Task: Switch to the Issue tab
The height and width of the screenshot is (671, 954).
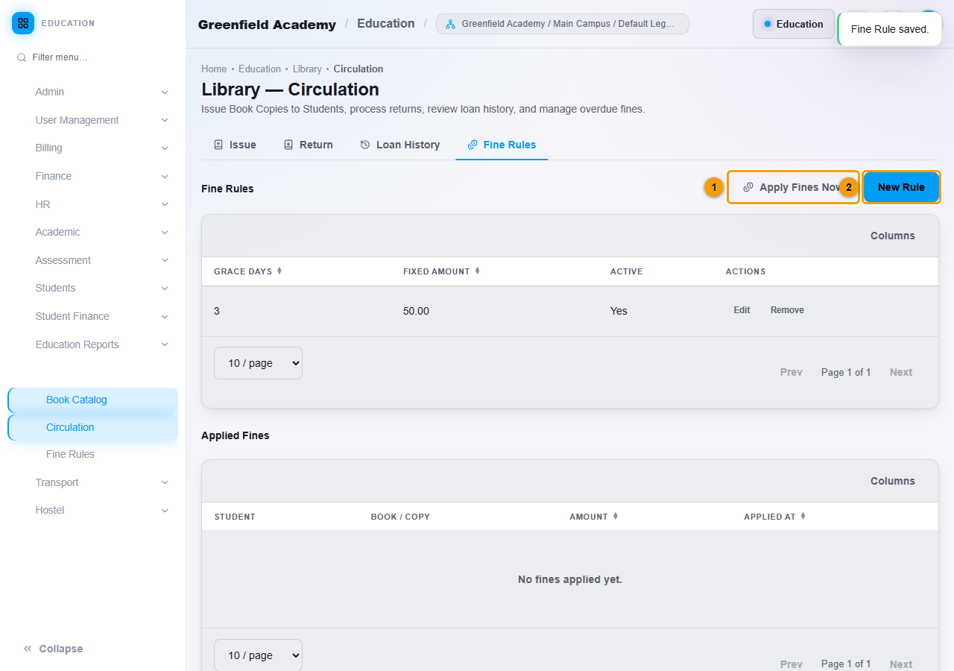Action: tap(235, 145)
